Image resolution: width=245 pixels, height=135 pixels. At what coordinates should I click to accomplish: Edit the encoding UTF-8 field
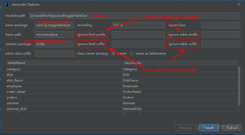[138, 25]
